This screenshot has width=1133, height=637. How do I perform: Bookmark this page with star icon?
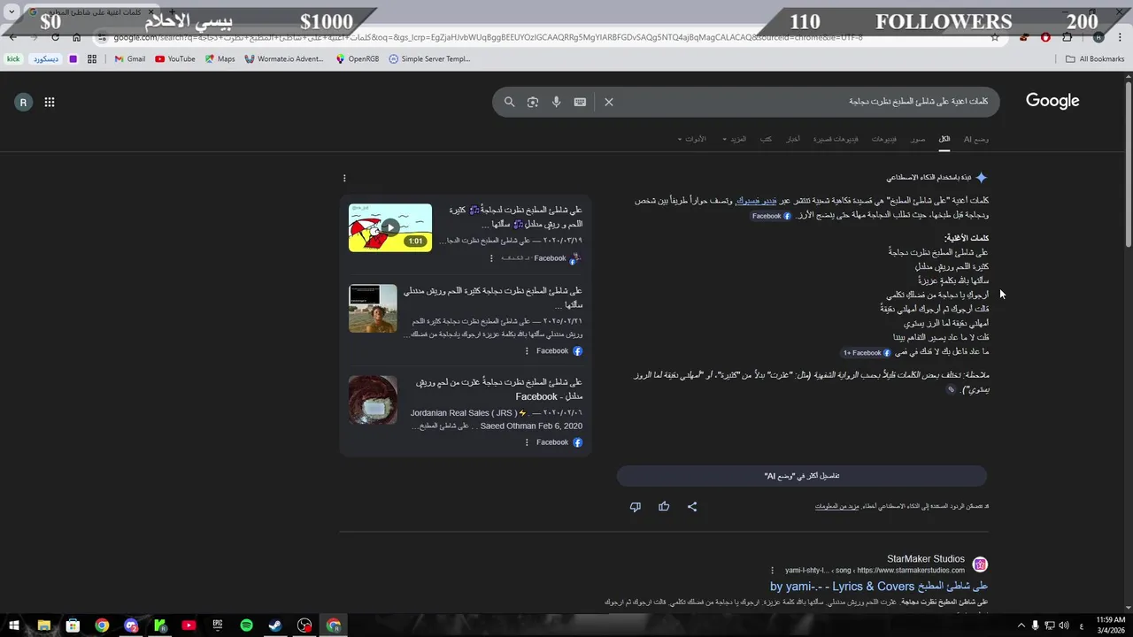pyautogui.click(x=995, y=37)
